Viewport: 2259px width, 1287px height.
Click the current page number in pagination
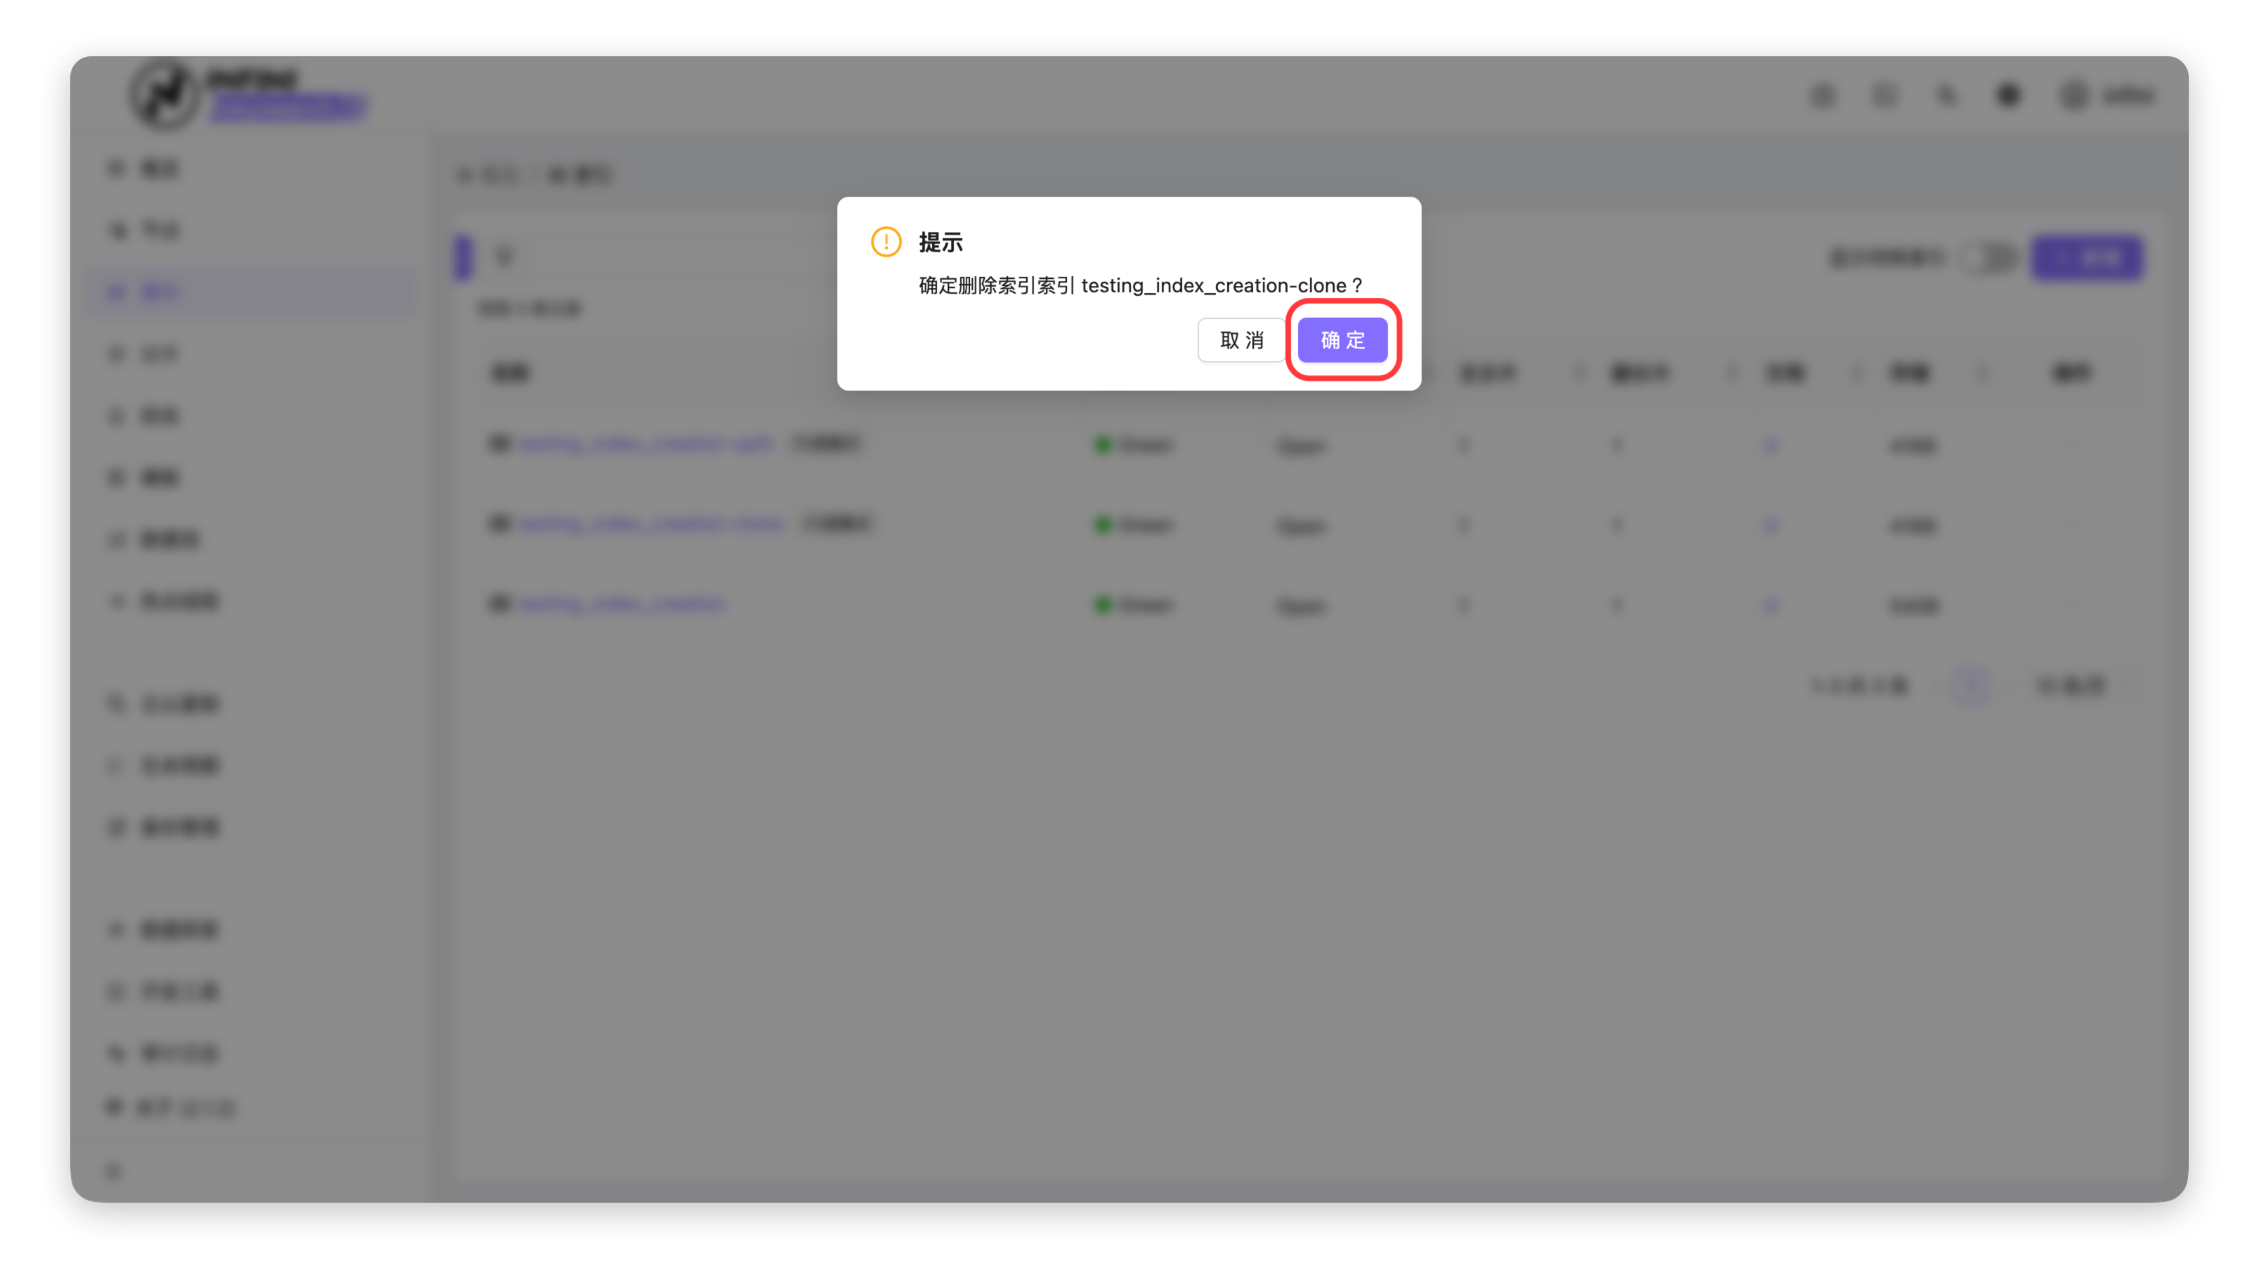point(1970,685)
